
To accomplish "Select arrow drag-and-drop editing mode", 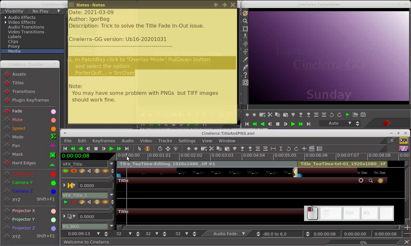I will [139, 149].
